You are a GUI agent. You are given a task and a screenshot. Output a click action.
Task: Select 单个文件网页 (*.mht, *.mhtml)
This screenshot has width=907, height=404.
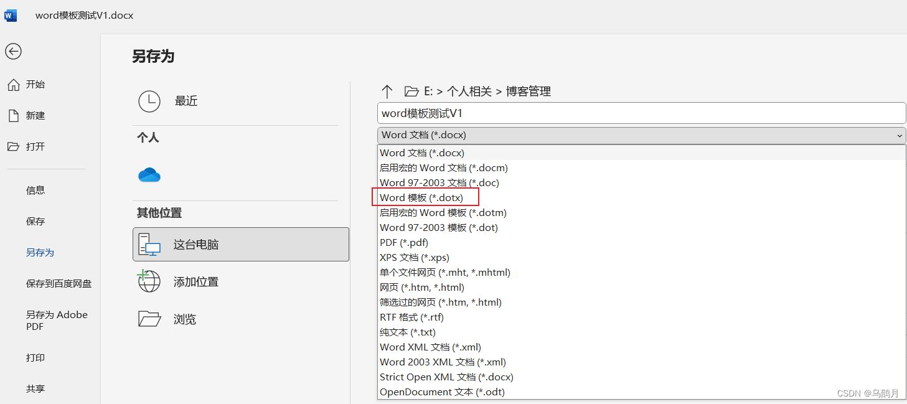[x=641, y=272]
